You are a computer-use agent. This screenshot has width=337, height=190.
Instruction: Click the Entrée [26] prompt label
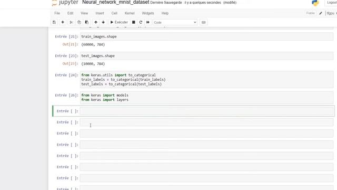pos(66,95)
